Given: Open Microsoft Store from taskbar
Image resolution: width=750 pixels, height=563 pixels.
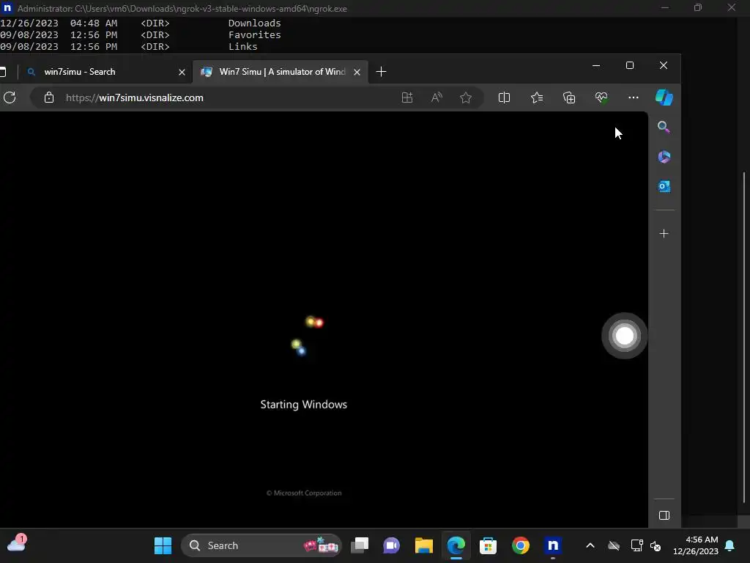Looking at the screenshot, I should pyautogui.click(x=489, y=545).
